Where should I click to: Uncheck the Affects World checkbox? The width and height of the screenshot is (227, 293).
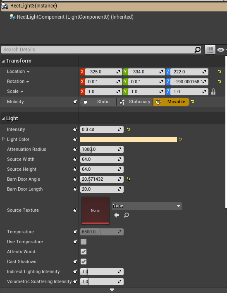click(84, 252)
